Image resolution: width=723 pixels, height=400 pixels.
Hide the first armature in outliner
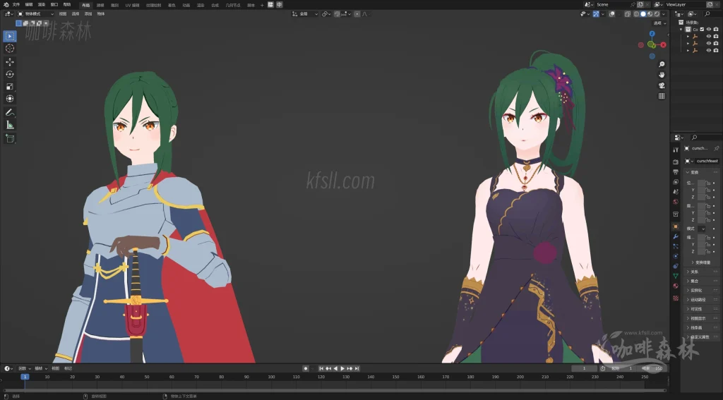pyautogui.click(x=709, y=37)
